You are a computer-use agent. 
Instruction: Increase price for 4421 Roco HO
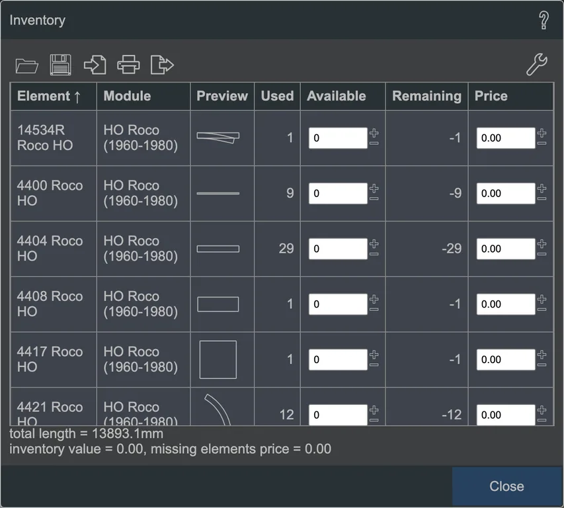click(x=542, y=410)
